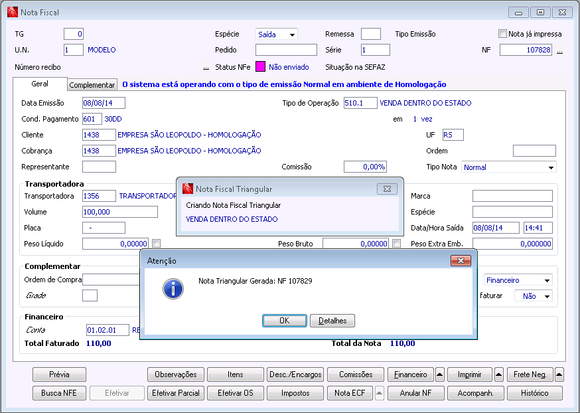
Task: Tick the Nota já impressa checkbox
Action: coord(502,34)
